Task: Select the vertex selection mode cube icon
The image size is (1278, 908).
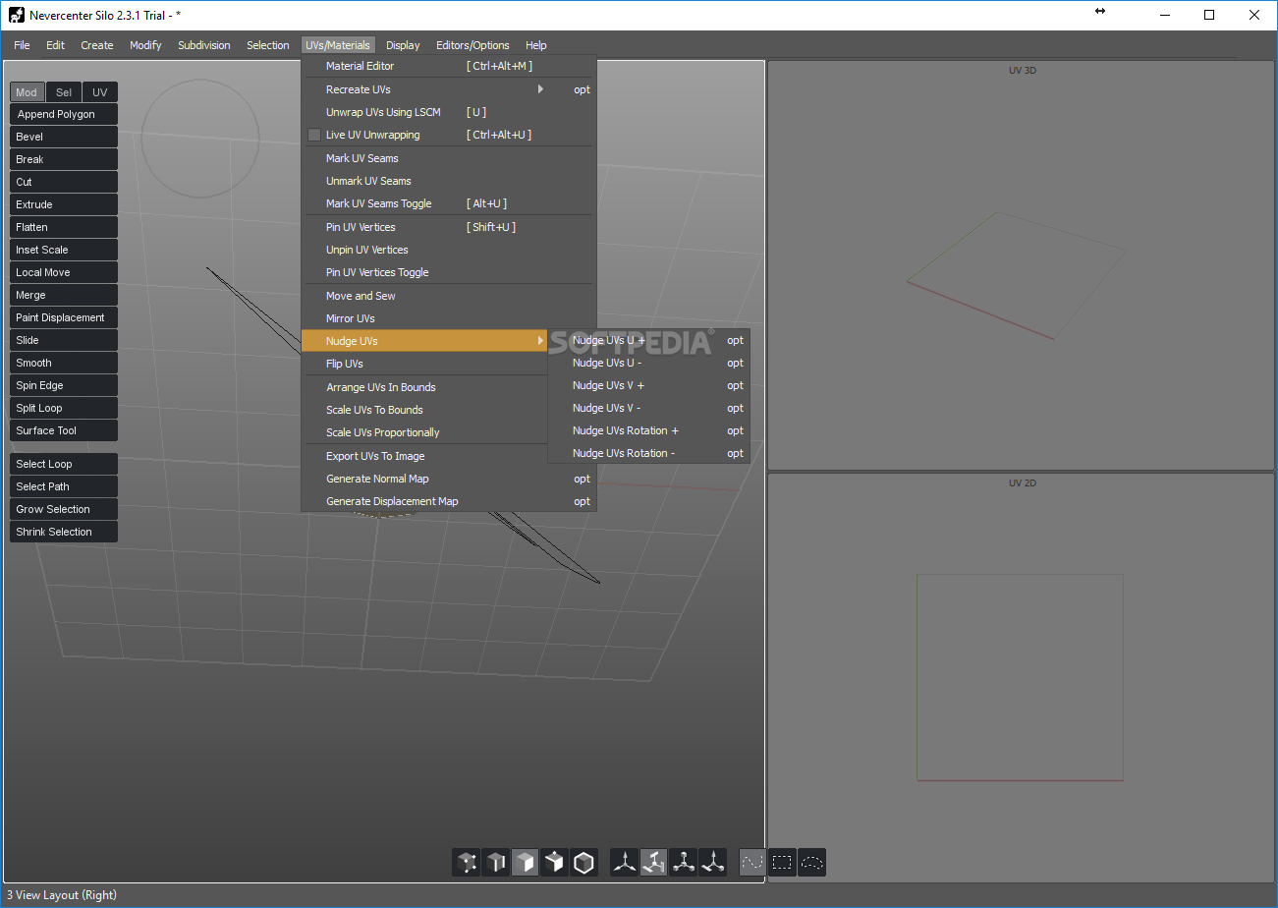Action: click(467, 863)
